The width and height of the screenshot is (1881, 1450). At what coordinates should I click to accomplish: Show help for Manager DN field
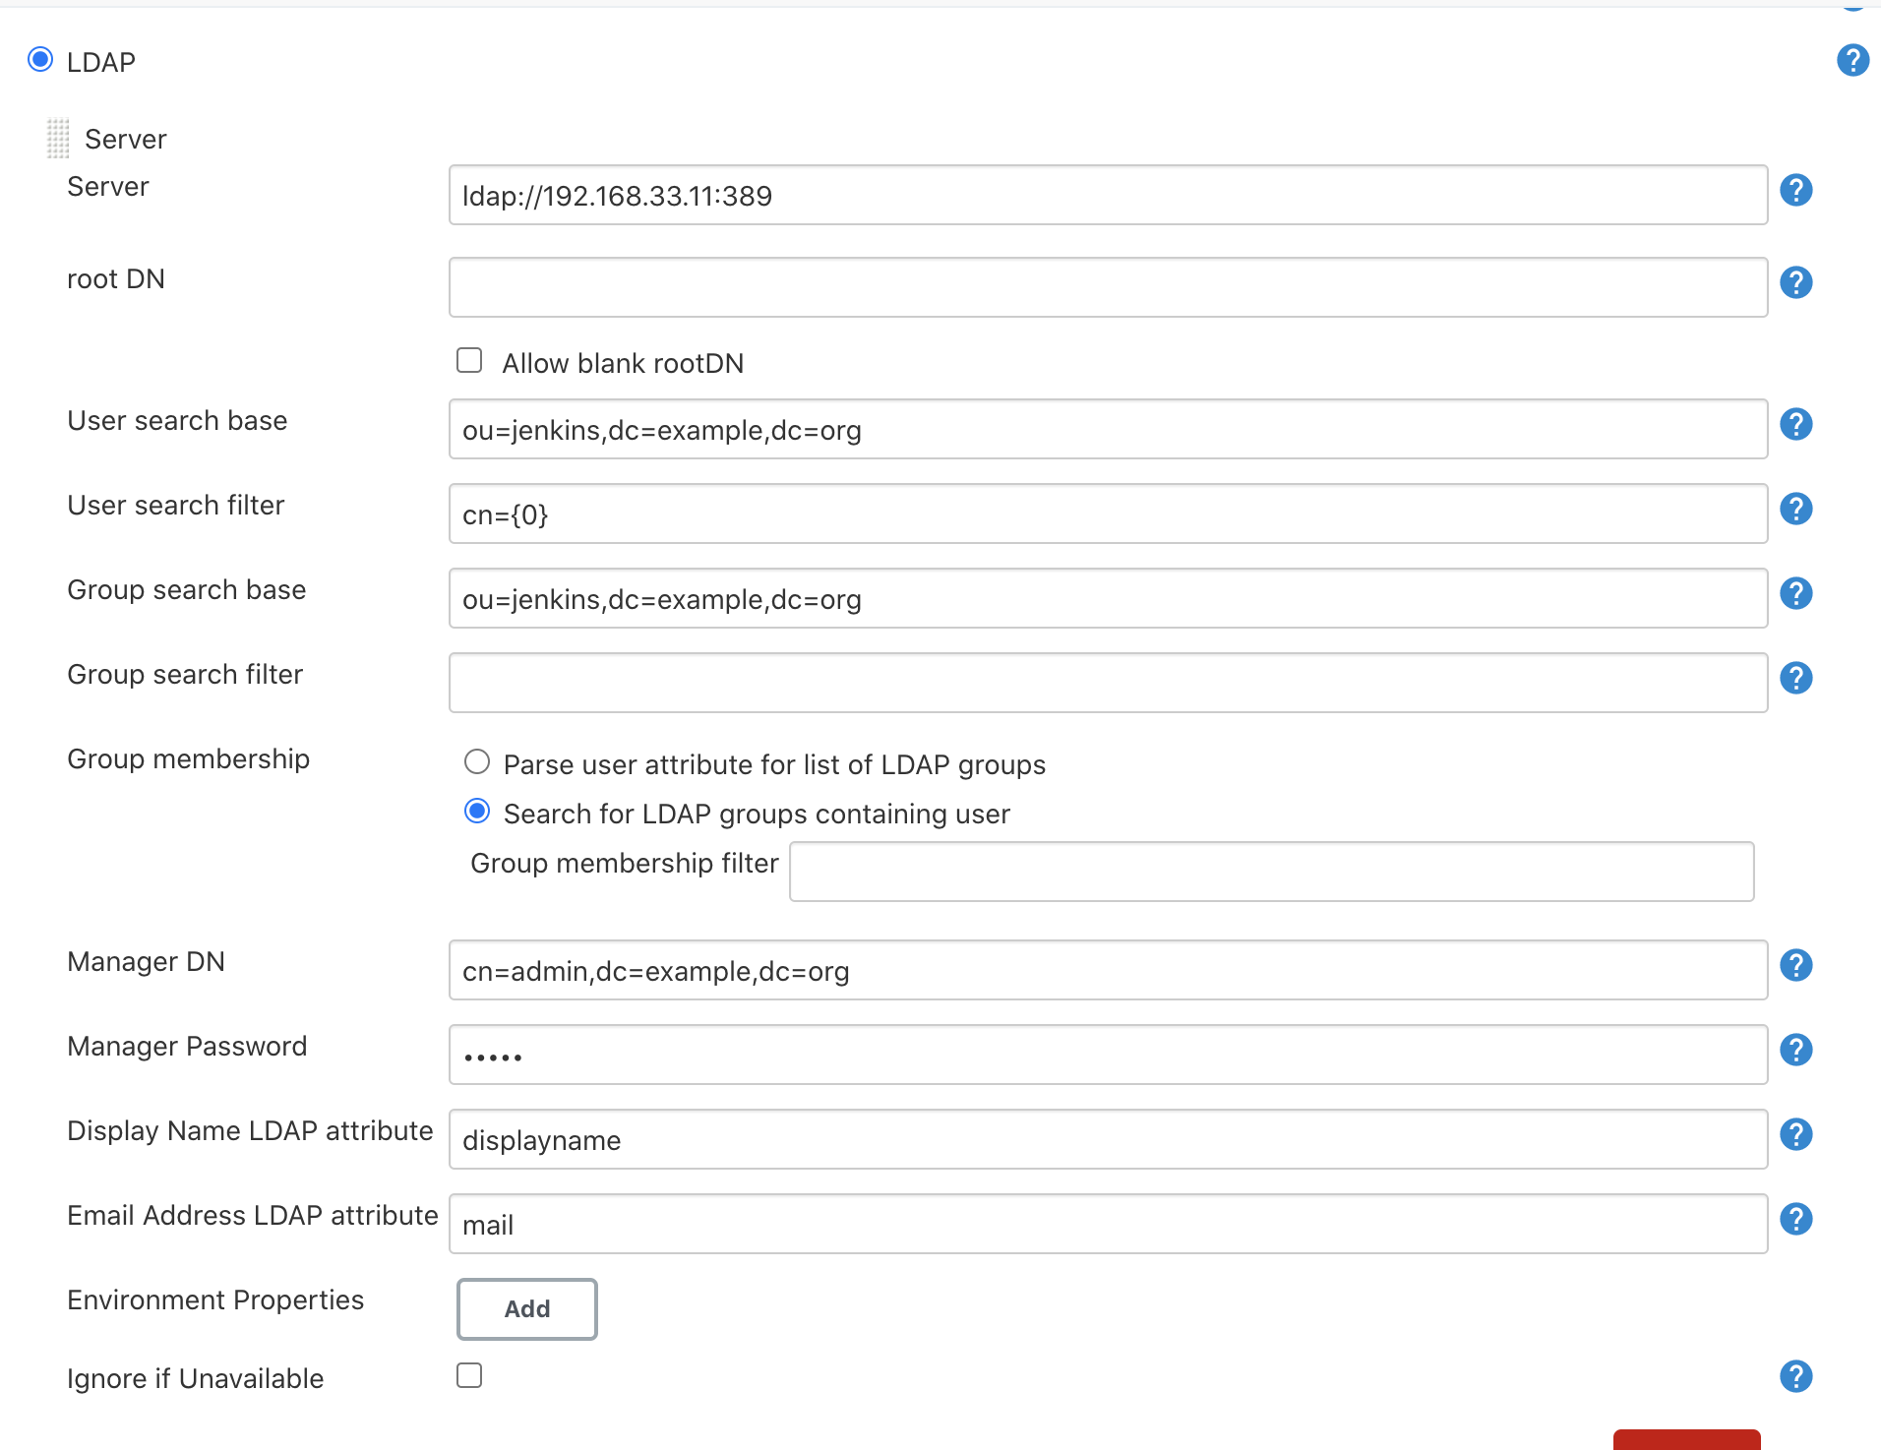(x=1795, y=965)
